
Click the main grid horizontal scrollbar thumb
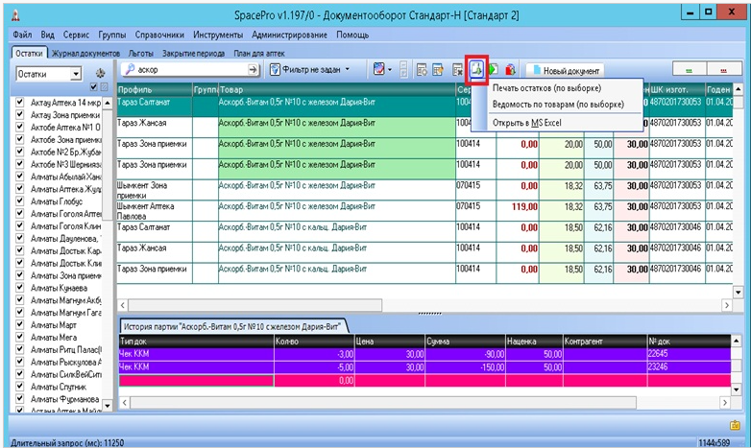tap(254, 305)
